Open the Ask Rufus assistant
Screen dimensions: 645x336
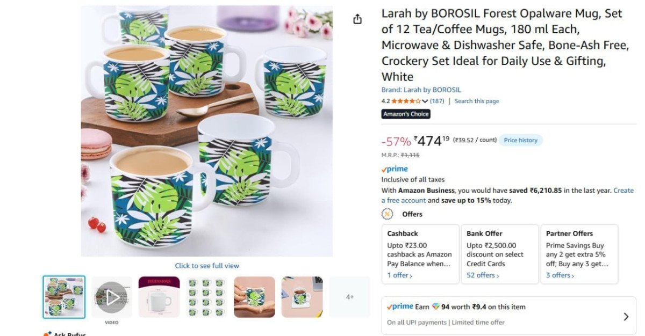64,333
